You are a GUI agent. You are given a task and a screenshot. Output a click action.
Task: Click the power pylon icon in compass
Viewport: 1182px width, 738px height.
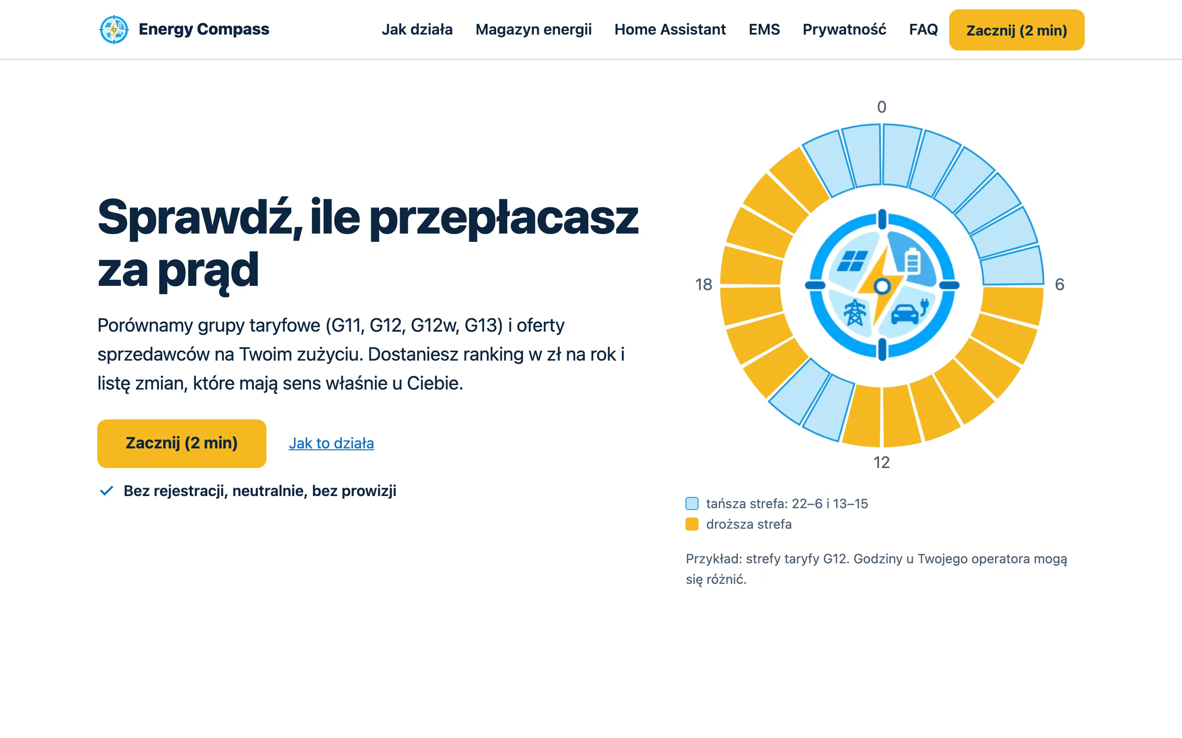tap(854, 312)
